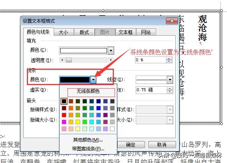227x163 pixels.
Task: Click transparency slider left arrow
Action: coord(62,60)
